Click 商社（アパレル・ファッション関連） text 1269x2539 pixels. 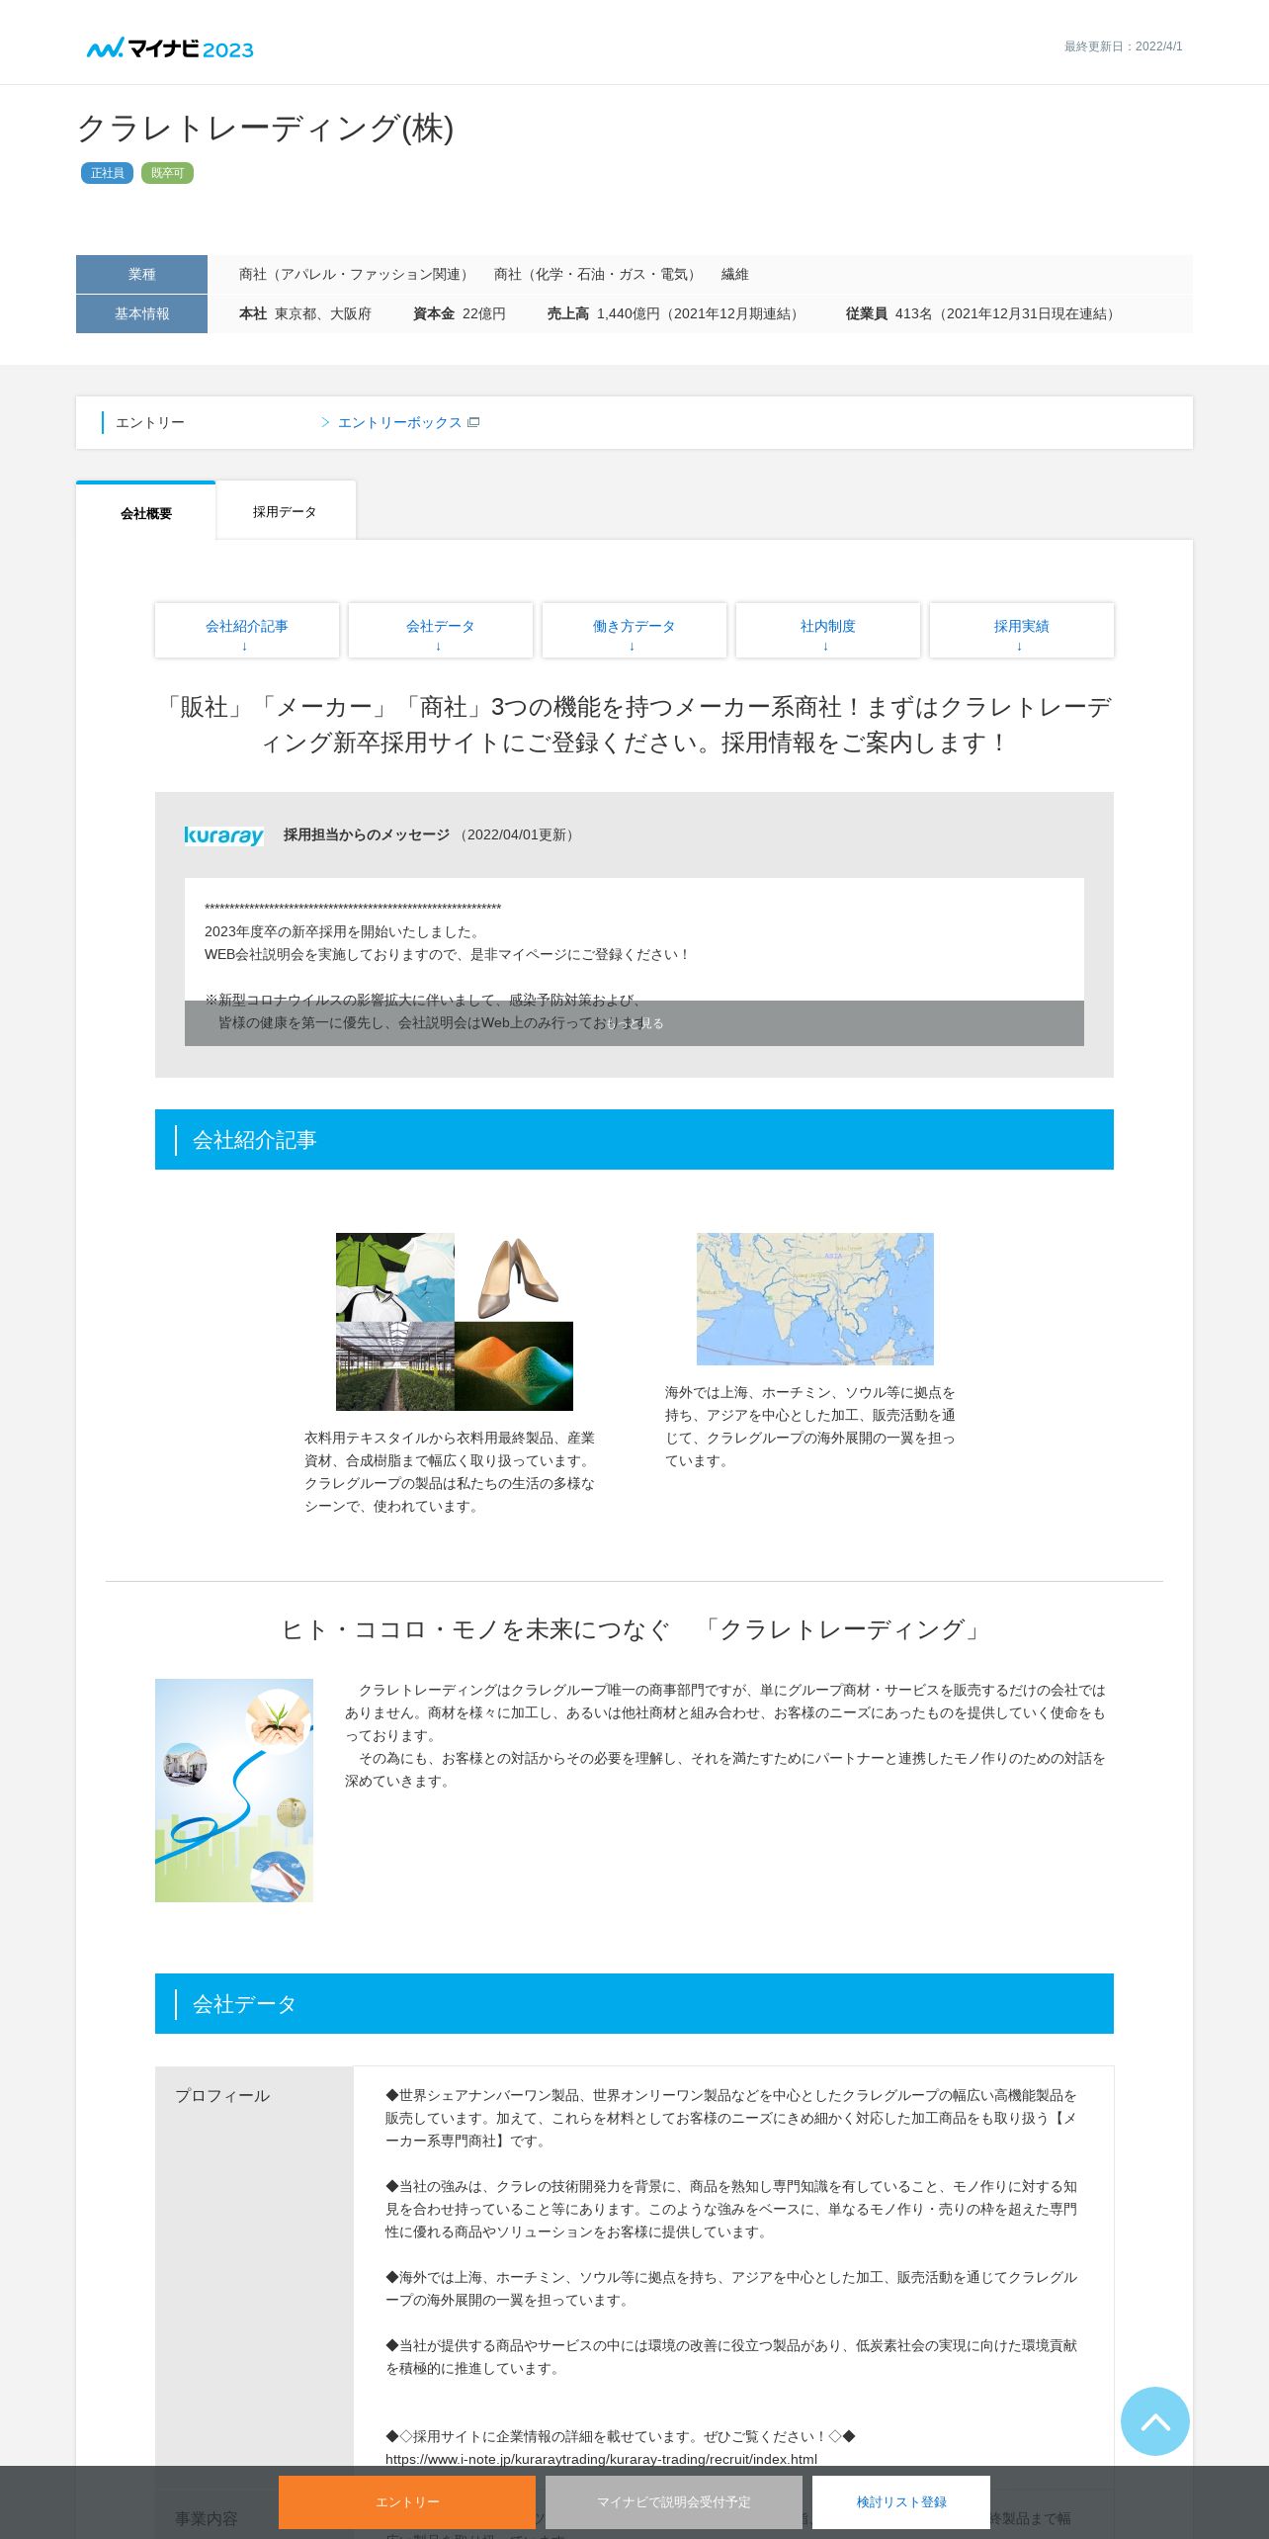click(357, 274)
